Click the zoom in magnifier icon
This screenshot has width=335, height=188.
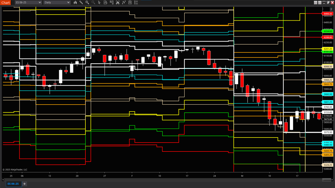pos(87,3)
